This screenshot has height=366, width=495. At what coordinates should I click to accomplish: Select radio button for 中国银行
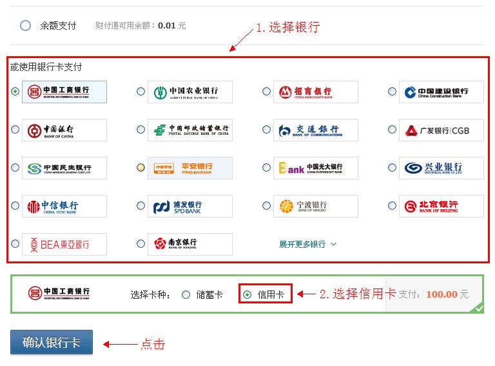15,130
